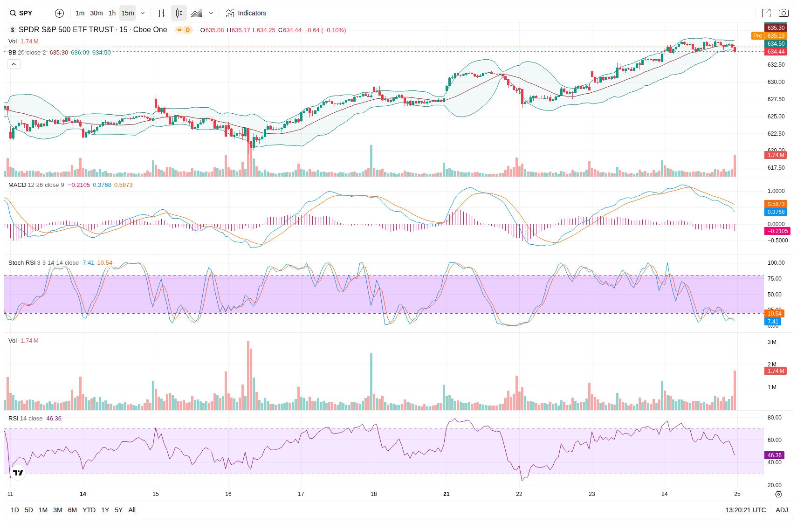Select the lower pane Vol 1.74 M legend
The height and width of the screenshot is (523, 797).
click(23, 341)
